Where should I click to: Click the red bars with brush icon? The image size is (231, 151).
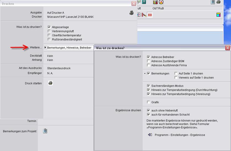[x=144, y=15]
